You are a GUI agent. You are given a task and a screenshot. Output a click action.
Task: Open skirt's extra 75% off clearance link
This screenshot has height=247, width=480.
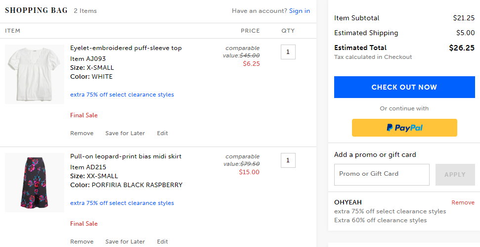[122, 203]
